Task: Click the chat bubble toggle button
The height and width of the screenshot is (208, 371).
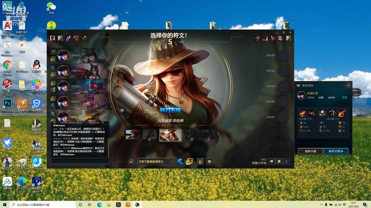Action: pos(272,162)
